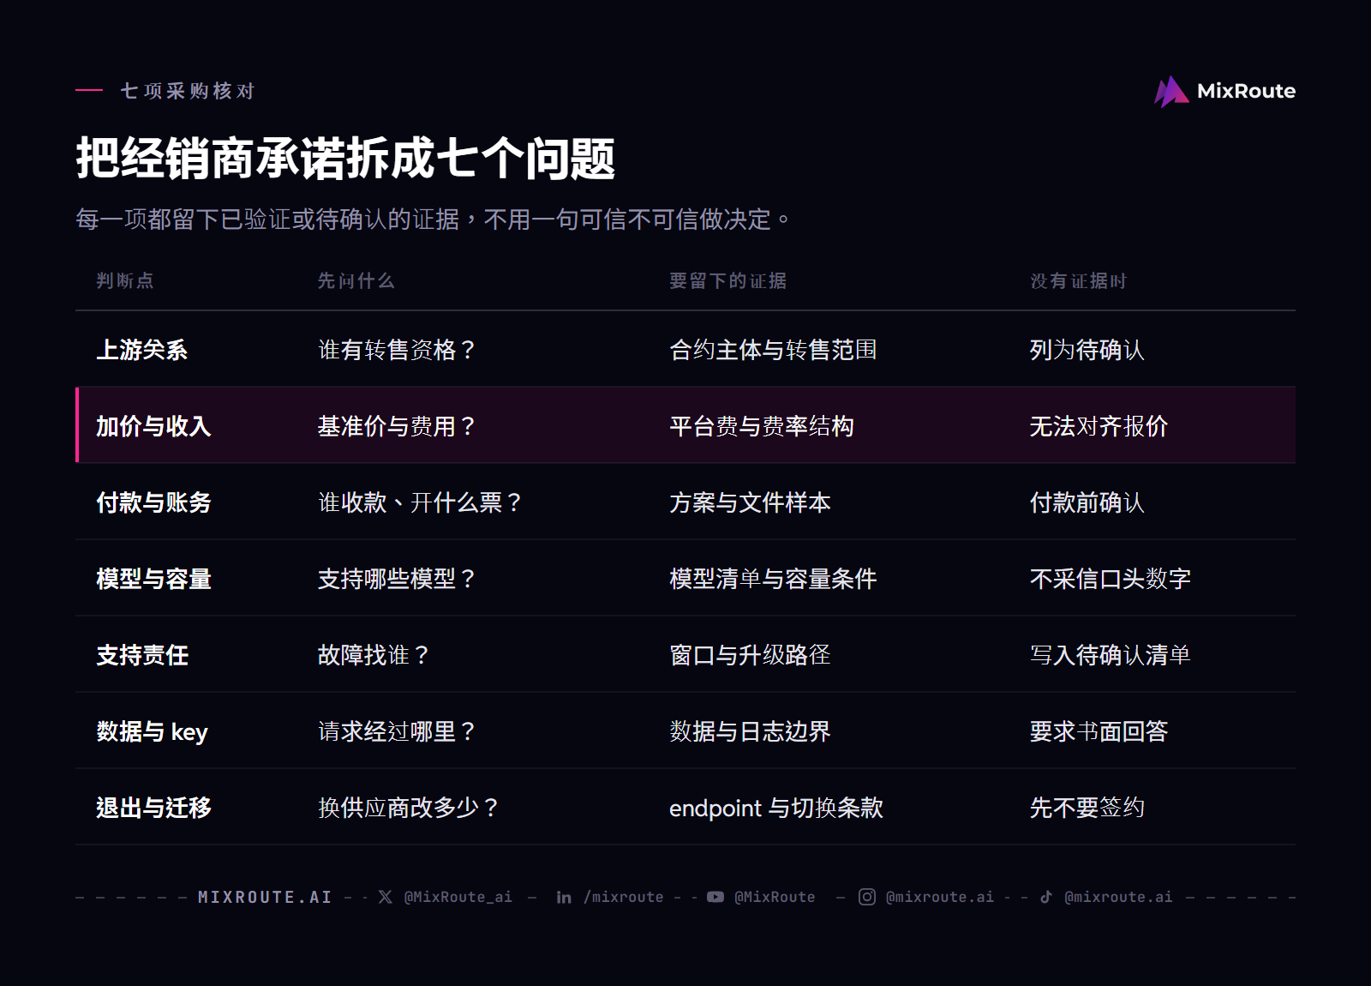The image size is (1371, 986).
Task: Click the title 把经销商承诺拆成七个问题
Action: click(x=345, y=158)
